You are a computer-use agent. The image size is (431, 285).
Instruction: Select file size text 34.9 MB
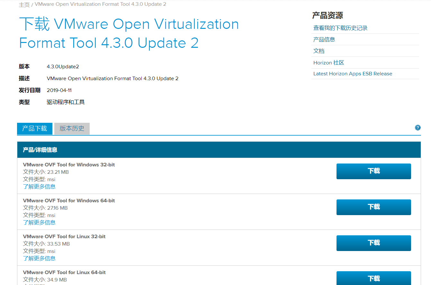[57, 280]
